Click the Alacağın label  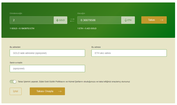pos(81,13)
